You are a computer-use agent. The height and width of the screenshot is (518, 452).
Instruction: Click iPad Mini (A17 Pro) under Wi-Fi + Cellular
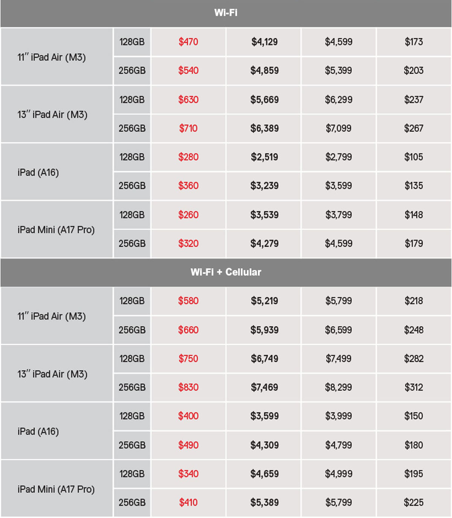pos(56,489)
